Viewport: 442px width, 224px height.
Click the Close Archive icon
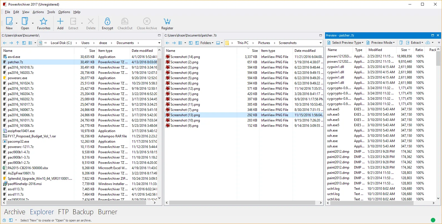coord(147,21)
